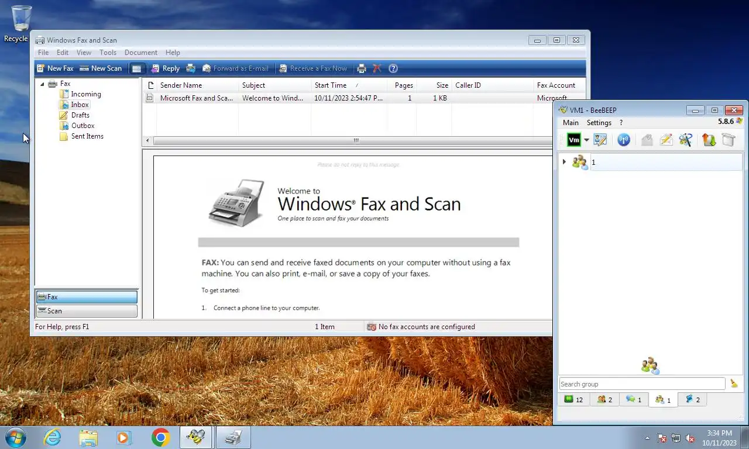Select the group named 1 in BeeBEEP
This screenshot has height=449, width=749.
651,163
